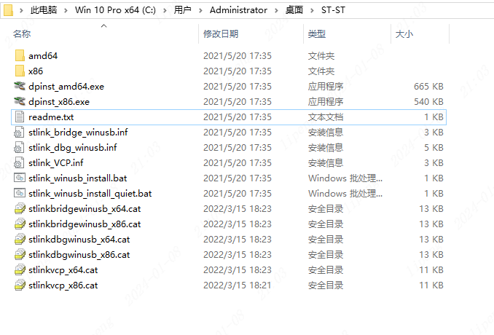Select the stlink_VCP.inf file icon
Viewport: 494px width, 335px height.
(x=19, y=163)
